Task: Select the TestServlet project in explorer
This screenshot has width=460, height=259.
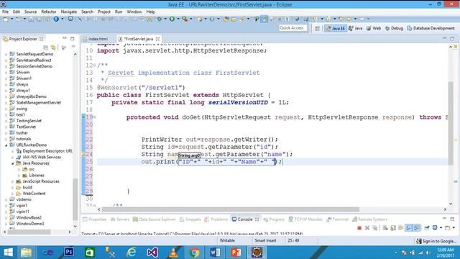Action: point(26,127)
